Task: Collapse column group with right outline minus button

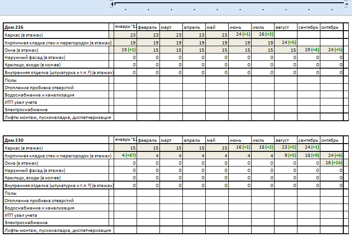Action: [x=346, y=4]
